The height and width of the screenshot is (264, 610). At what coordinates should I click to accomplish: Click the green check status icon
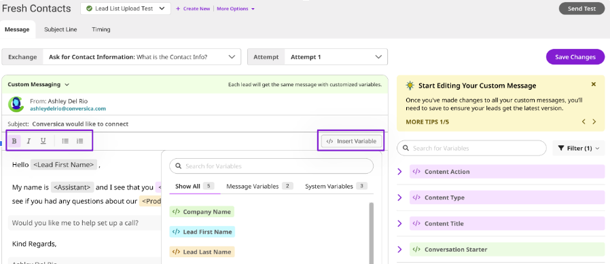click(x=90, y=9)
